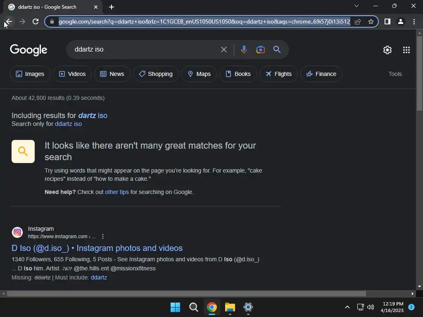Click the Chrome taskbar icon
Image resolution: width=423 pixels, height=317 pixels.
212,307
